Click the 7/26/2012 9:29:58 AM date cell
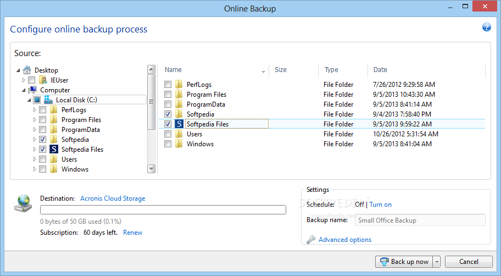This screenshot has height=276, width=501. click(404, 85)
